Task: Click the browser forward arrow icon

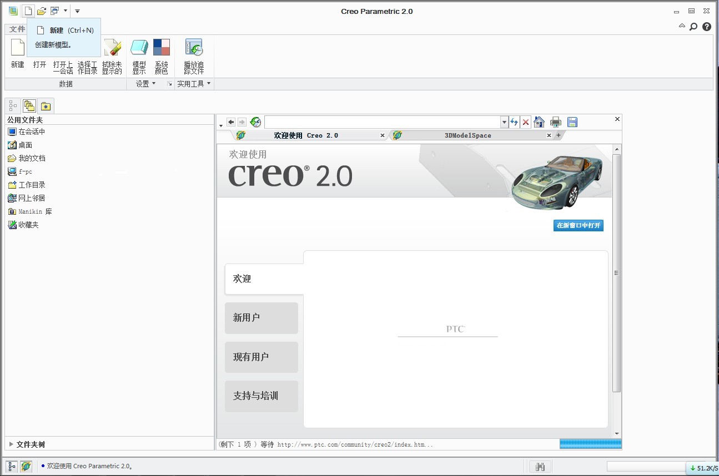Action: point(242,122)
